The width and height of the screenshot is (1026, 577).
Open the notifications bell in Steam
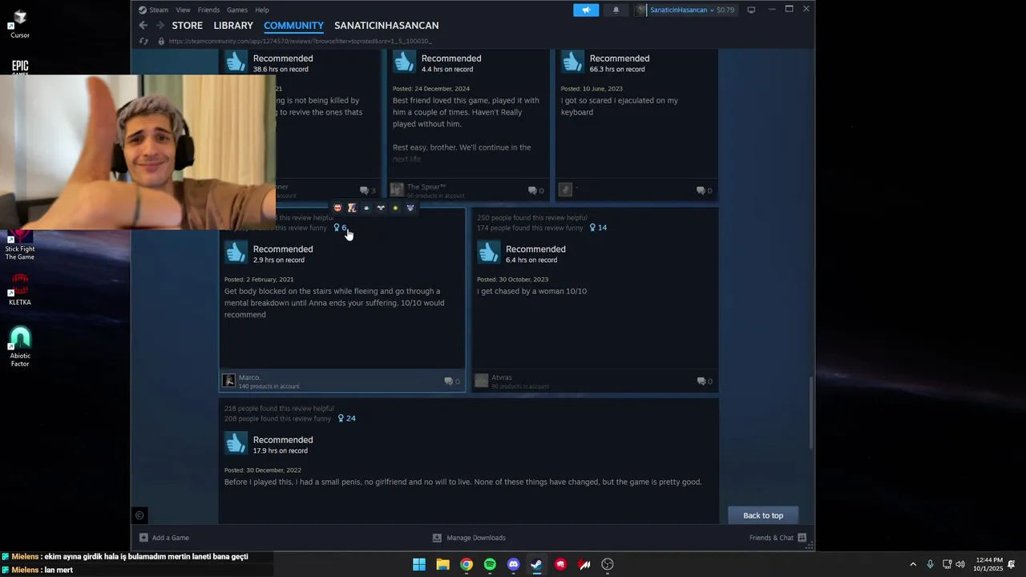[616, 10]
